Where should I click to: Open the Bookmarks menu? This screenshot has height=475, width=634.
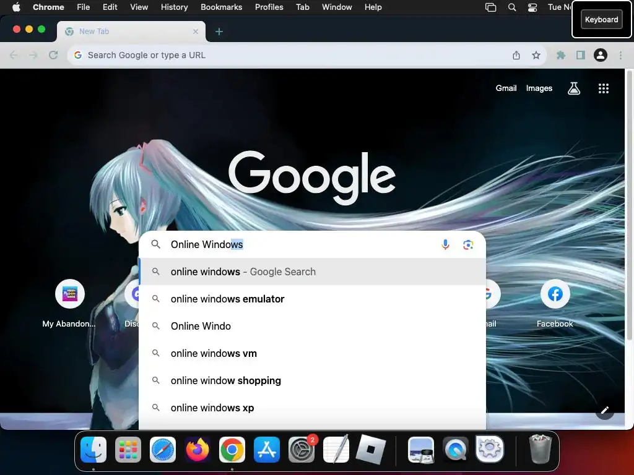point(222,7)
